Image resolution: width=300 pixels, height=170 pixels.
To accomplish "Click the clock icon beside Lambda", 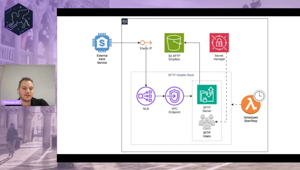I will (x=259, y=96).
